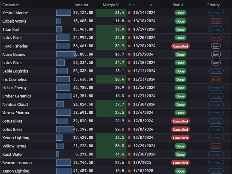
Task: Select the Sable Logistics customer cell
Action: [x=15, y=71]
